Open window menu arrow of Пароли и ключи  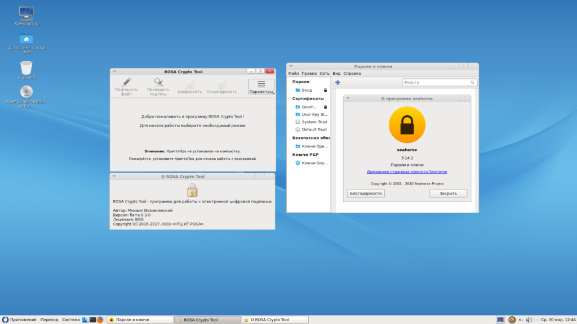291,66
